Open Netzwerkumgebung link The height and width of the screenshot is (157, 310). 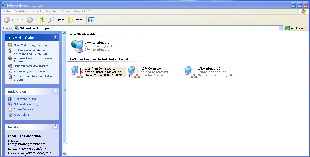click(26, 104)
